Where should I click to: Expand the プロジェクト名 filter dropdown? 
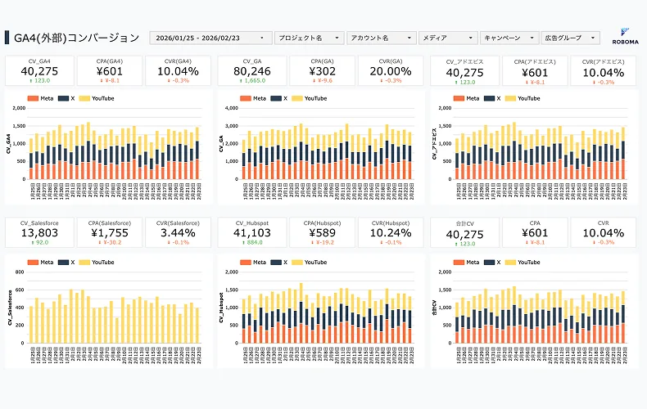(309, 38)
